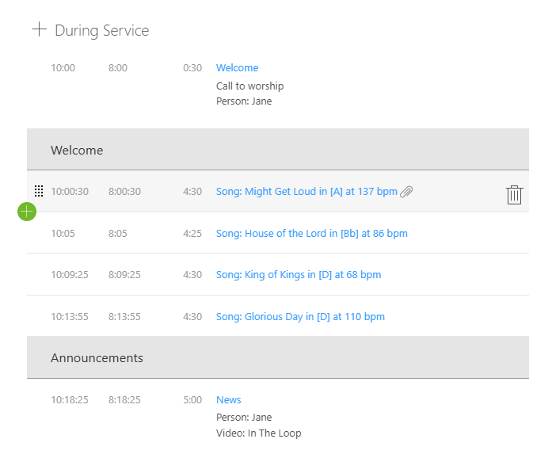The height and width of the screenshot is (458, 552).
Task: Click the 8:09:25 time on King of Kings row
Action: point(124,274)
